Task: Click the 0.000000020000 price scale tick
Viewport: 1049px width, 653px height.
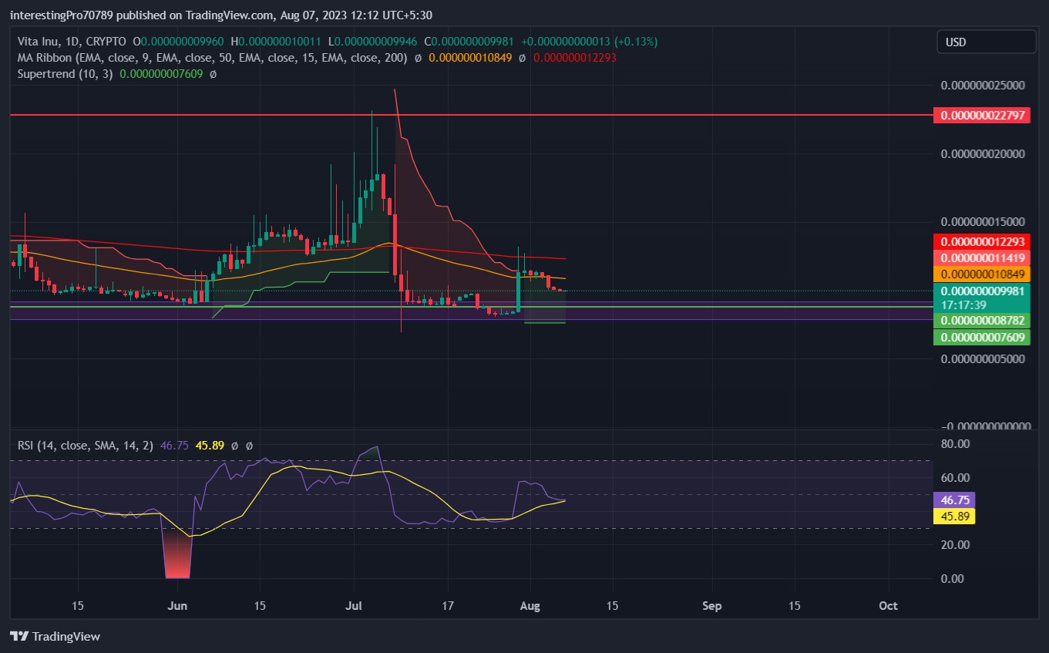Action: click(983, 153)
